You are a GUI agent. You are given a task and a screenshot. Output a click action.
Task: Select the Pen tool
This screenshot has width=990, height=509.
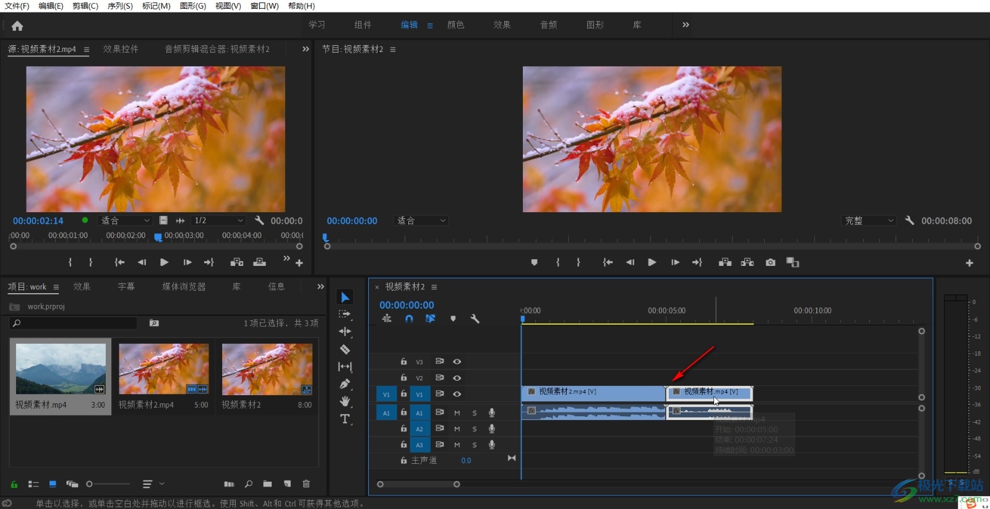[x=345, y=384]
